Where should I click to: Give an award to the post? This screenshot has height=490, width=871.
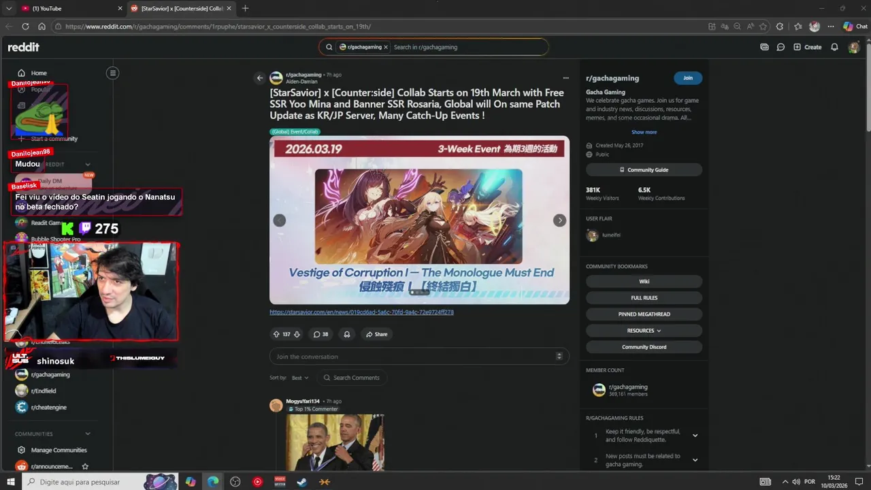(x=347, y=334)
